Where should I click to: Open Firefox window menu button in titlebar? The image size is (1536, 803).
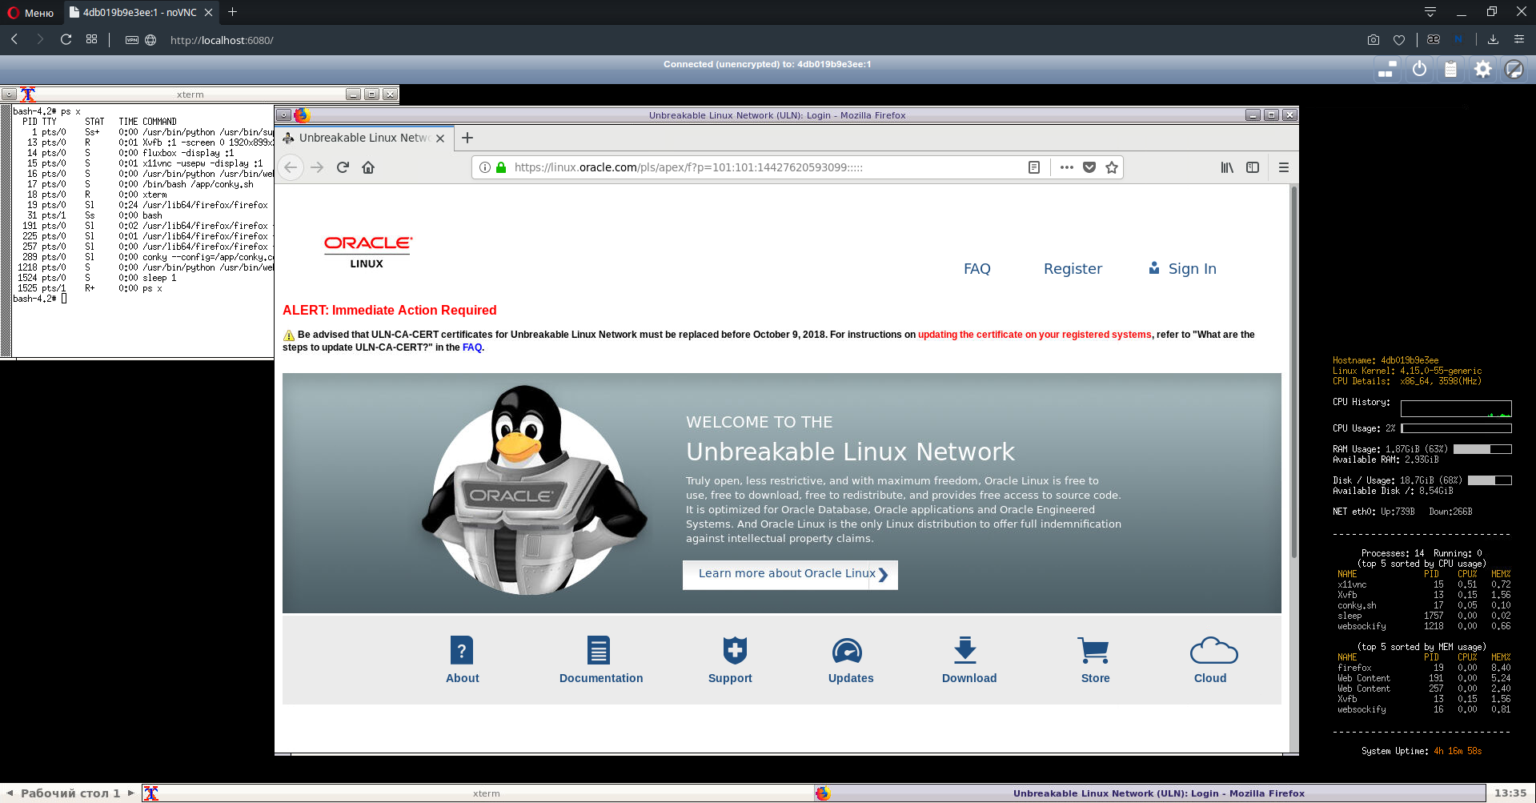283,115
